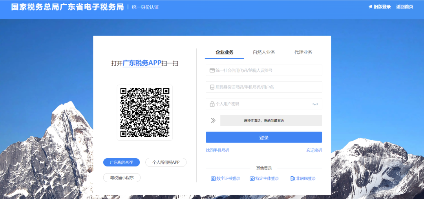Switch to the 自然人业务 tab
The width and height of the screenshot is (424, 199).
click(264, 52)
